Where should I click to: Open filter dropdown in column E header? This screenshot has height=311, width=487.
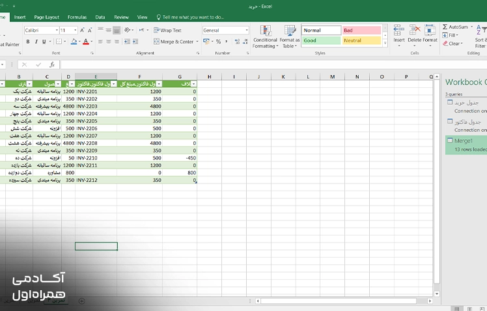click(x=114, y=84)
